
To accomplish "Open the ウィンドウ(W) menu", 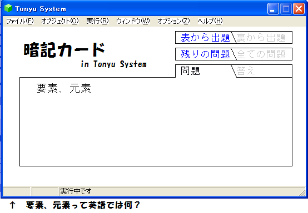I will pyautogui.click(x=133, y=21).
